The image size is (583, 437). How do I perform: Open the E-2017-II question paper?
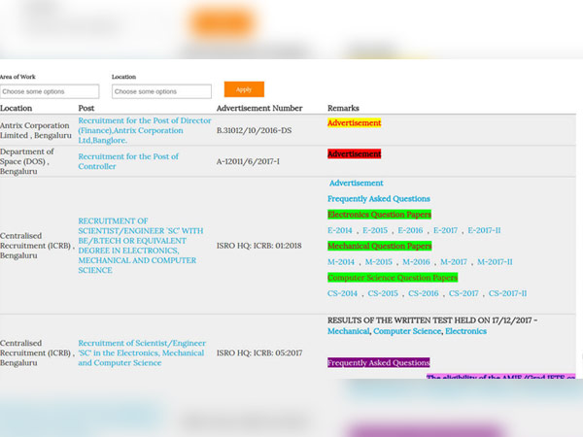(x=484, y=230)
